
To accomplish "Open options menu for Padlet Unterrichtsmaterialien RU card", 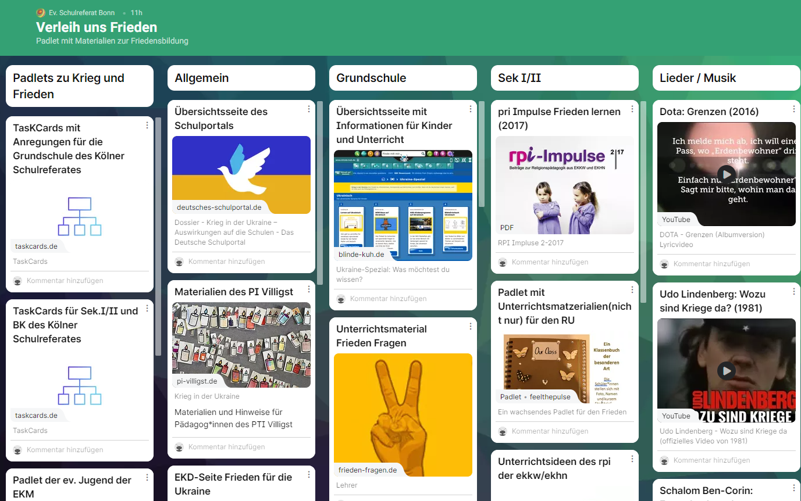I will tap(632, 289).
